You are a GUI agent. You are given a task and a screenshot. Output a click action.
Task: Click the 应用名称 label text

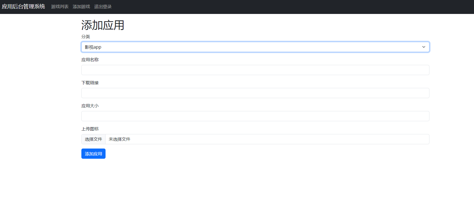pyautogui.click(x=90, y=60)
